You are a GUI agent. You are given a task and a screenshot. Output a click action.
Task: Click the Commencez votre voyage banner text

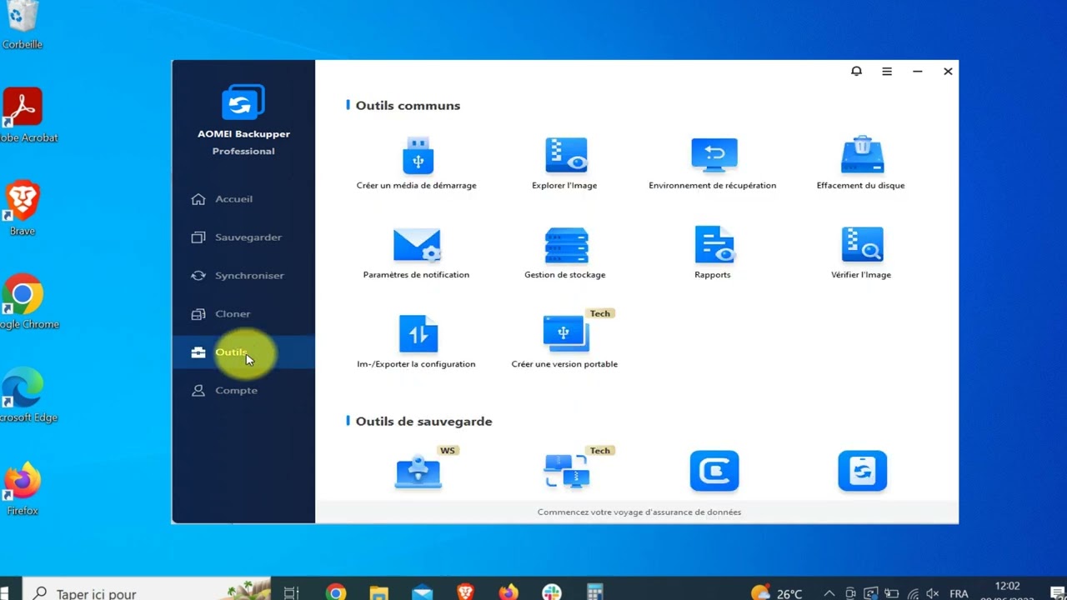click(x=639, y=512)
